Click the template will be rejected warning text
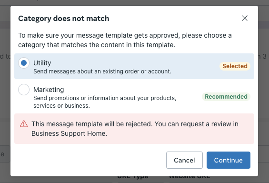 [x=92, y=124]
